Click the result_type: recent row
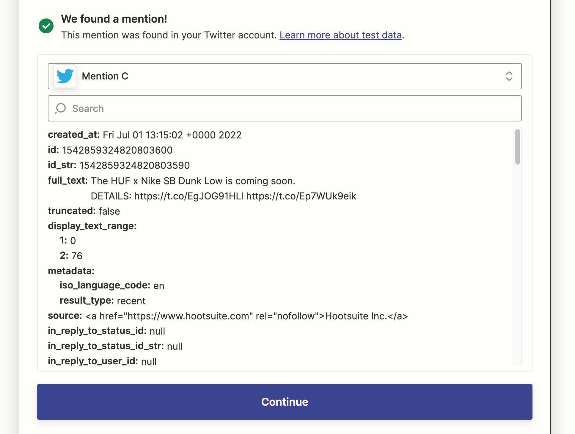 coord(103,301)
